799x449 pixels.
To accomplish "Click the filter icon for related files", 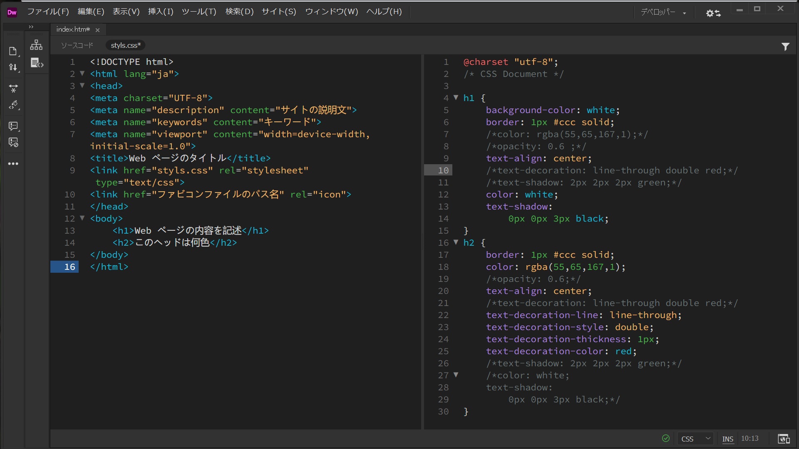I will tap(785, 47).
